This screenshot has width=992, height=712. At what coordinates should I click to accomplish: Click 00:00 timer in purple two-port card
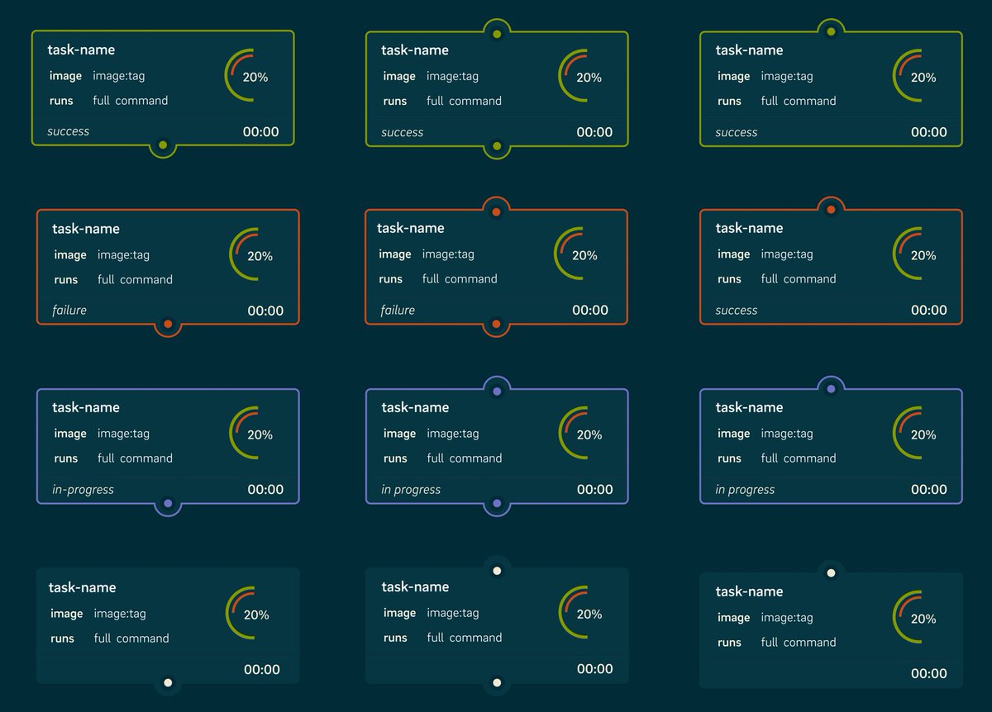594,490
